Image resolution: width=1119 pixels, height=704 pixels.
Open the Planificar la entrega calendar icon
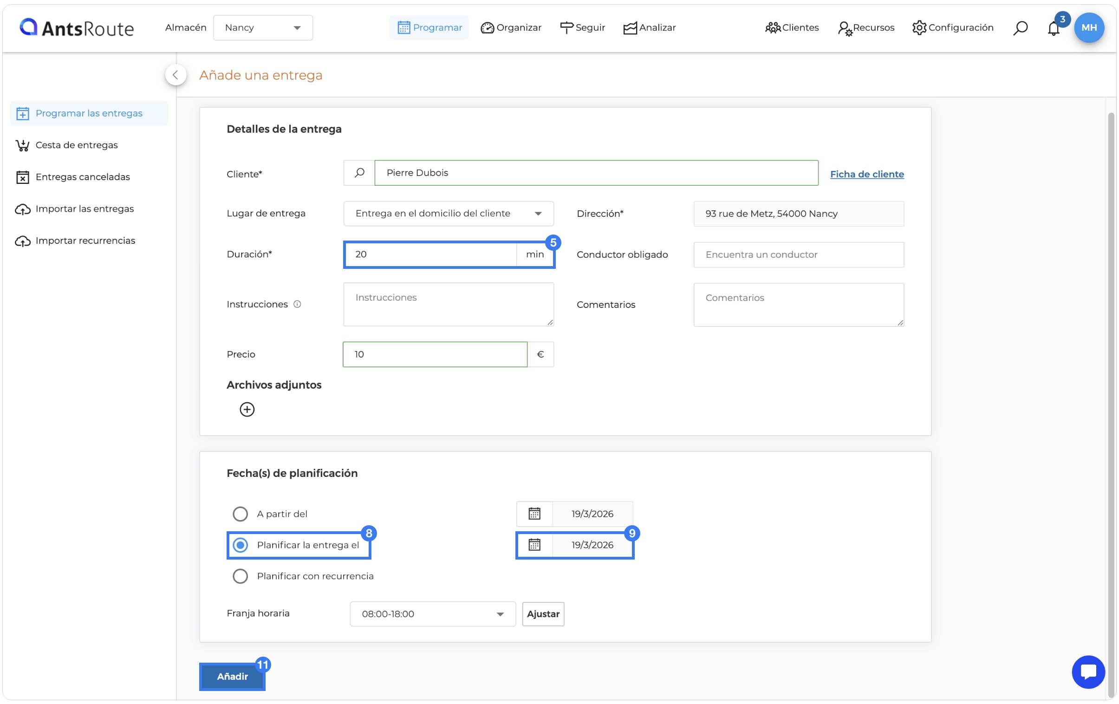tap(534, 545)
